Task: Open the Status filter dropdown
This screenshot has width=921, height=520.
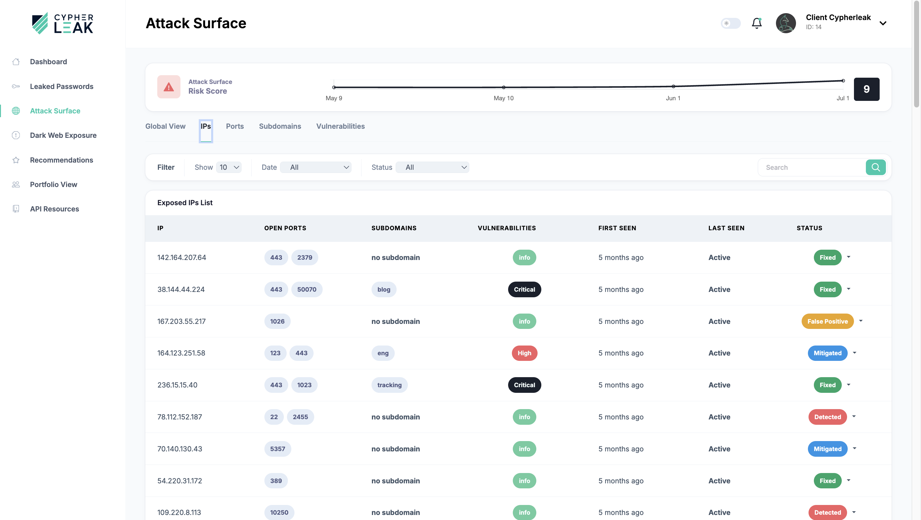Action: click(x=432, y=167)
